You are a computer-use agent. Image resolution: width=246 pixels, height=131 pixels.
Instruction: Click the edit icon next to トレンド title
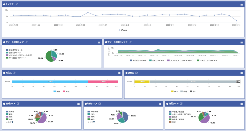16,4
